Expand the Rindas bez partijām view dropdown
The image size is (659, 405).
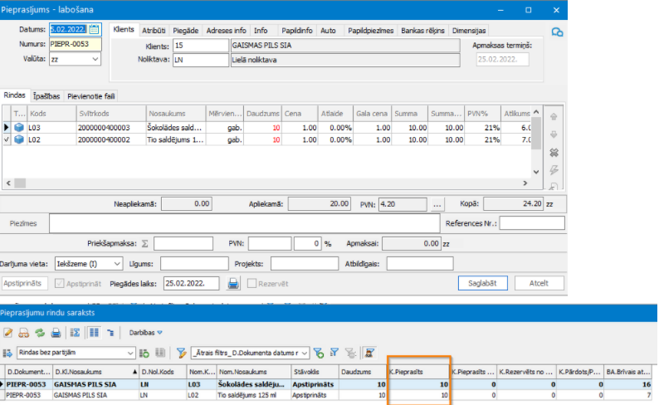click(x=130, y=354)
